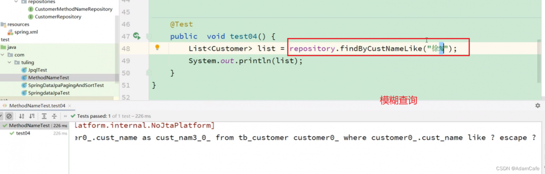Image resolution: width=545 pixels, height=174 pixels.
Task: Sort test results by duration
Action: (32, 116)
